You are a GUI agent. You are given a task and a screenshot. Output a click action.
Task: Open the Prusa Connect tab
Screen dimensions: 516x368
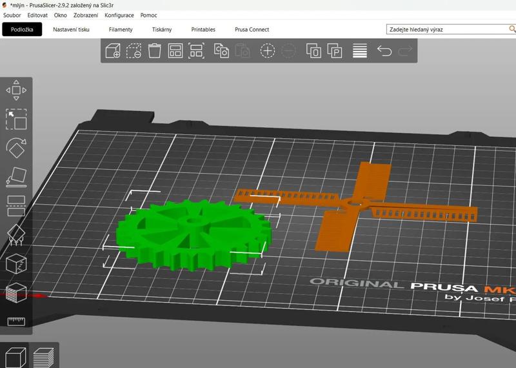(x=251, y=30)
